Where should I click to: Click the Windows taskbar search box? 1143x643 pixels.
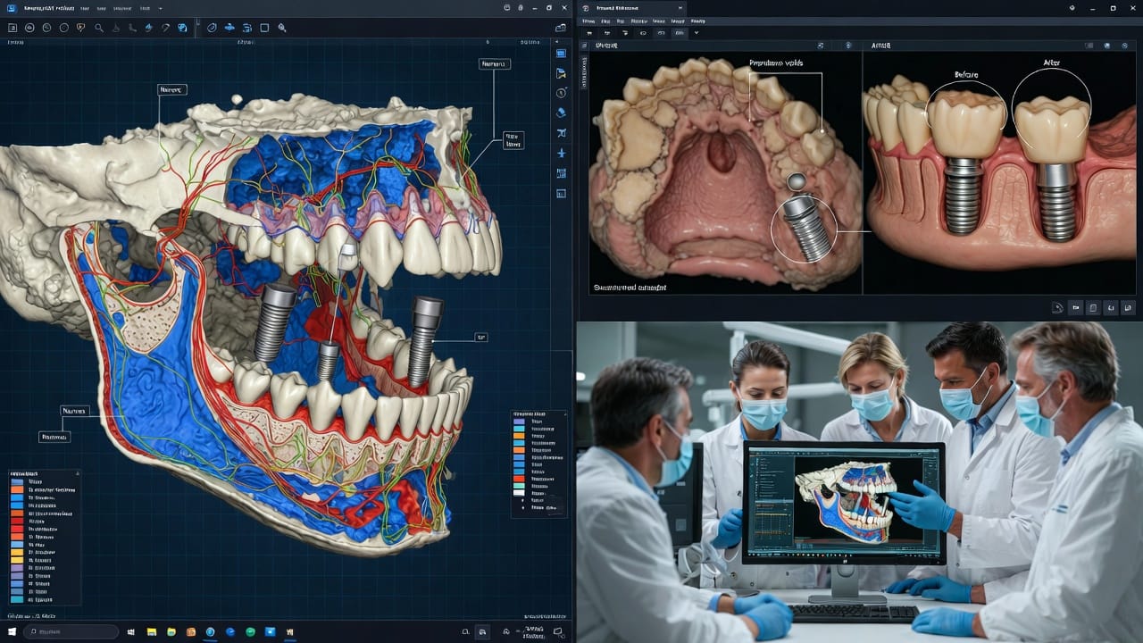71,631
